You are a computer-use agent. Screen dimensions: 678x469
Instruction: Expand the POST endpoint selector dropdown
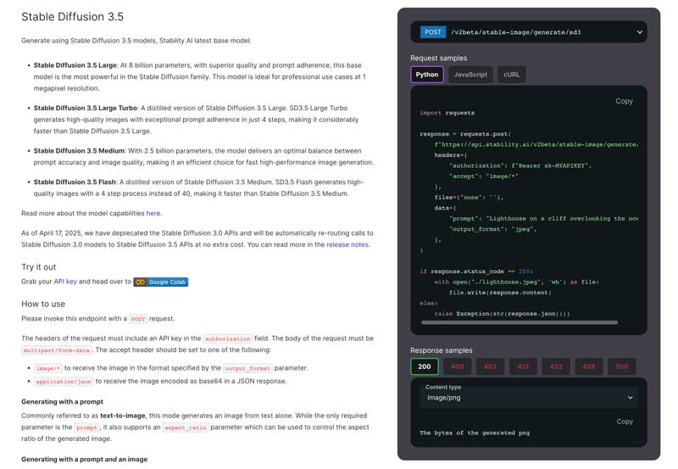click(x=639, y=32)
